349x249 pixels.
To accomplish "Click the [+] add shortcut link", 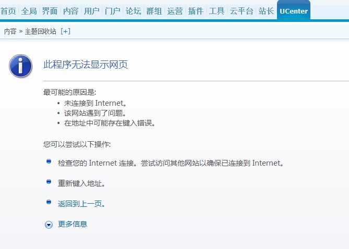I will 65,31.
